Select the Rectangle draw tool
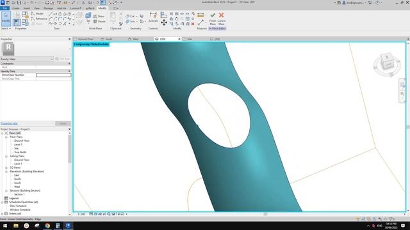Screen dimensions: 410x230 (55, 14)
